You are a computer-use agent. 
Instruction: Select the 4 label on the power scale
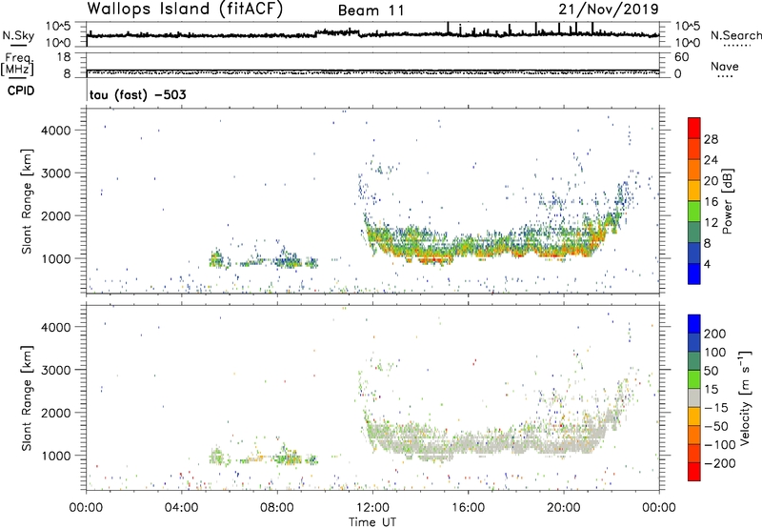click(707, 264)
